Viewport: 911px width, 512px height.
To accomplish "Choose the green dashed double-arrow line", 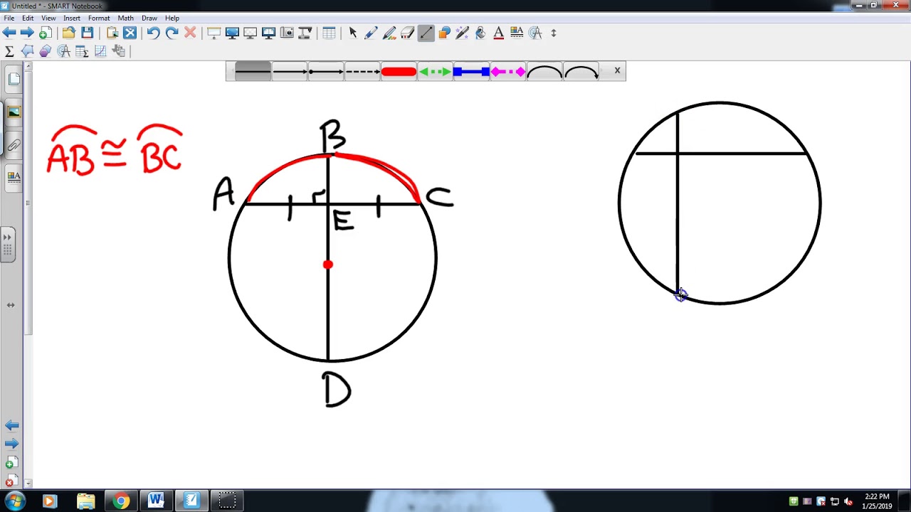I will [x=435, y=71].
